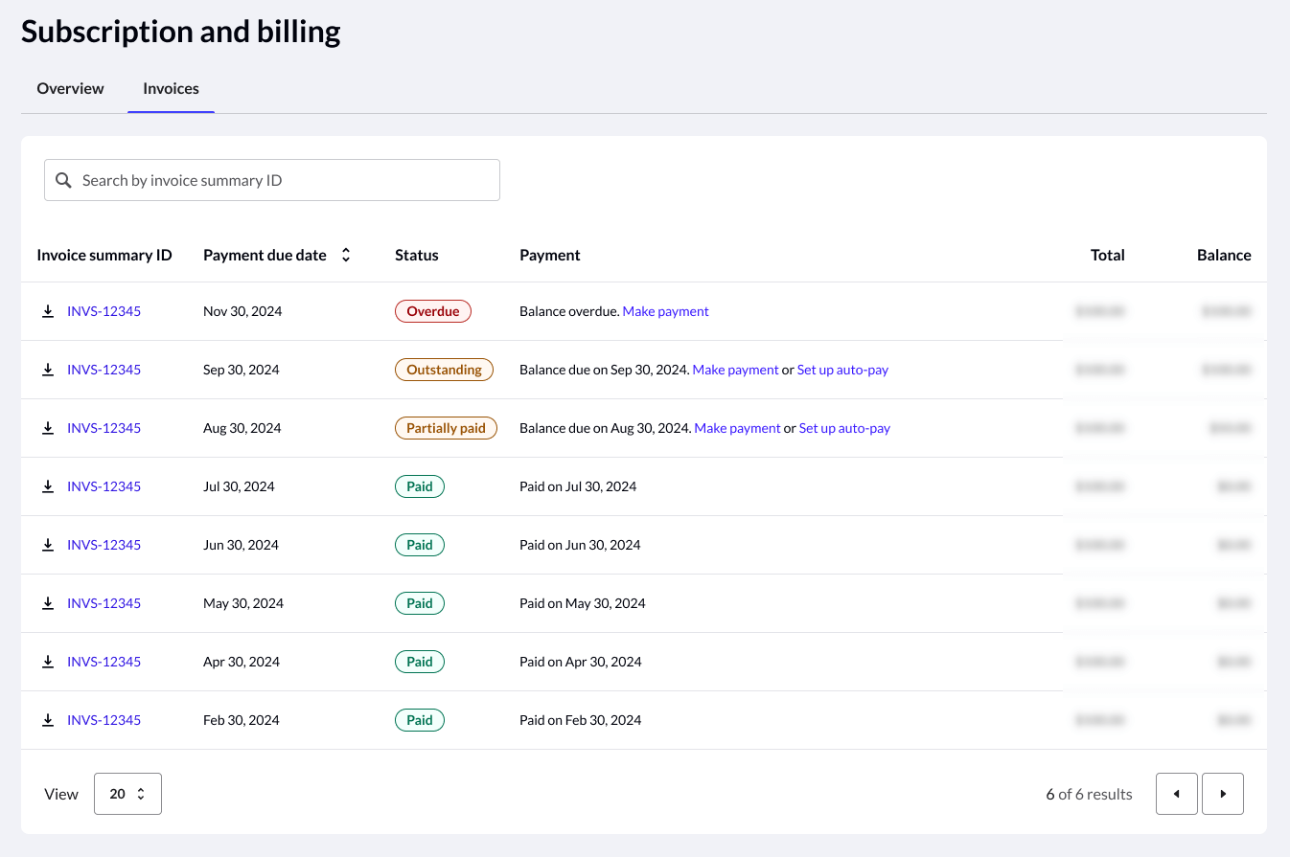Download the invoice due May 30, 2024
The height and width of the screenshot is (857, 1290).
(x=48, y=604)
